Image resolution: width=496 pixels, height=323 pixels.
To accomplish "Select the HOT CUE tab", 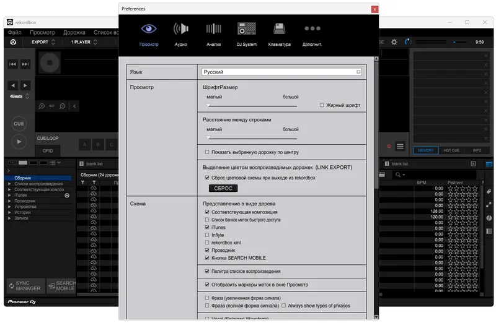I will (451, 150).
